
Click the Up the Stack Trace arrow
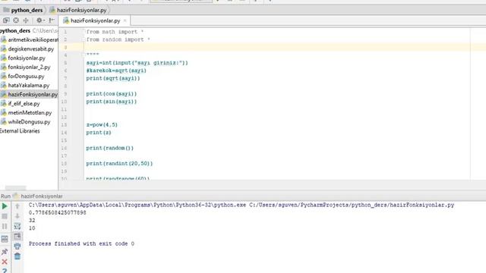click(17, 206)
